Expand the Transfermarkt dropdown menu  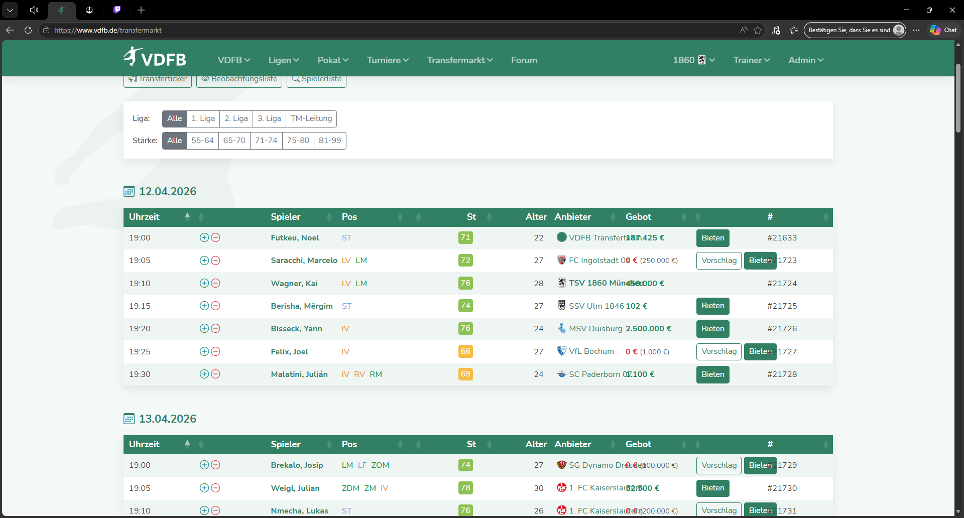tap(459, 60)
